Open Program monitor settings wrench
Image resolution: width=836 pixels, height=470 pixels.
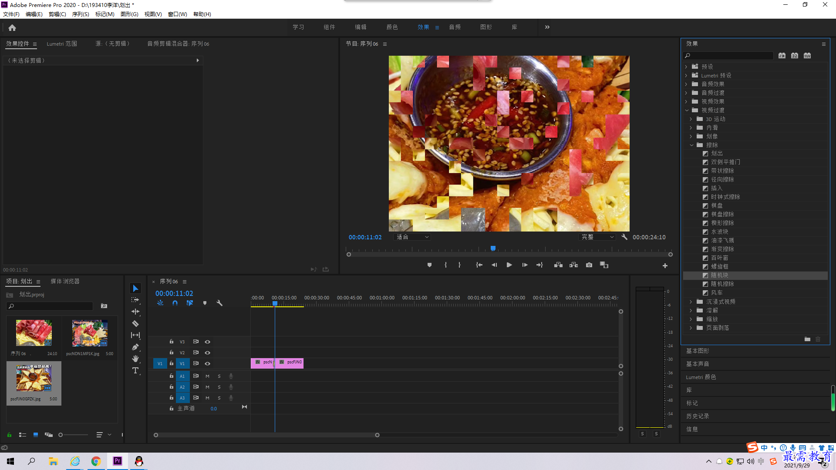624,237
